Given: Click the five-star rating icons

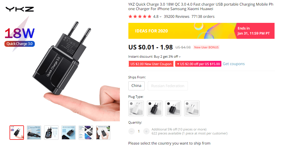Looking at the screenshot, I should pos(140,17).
